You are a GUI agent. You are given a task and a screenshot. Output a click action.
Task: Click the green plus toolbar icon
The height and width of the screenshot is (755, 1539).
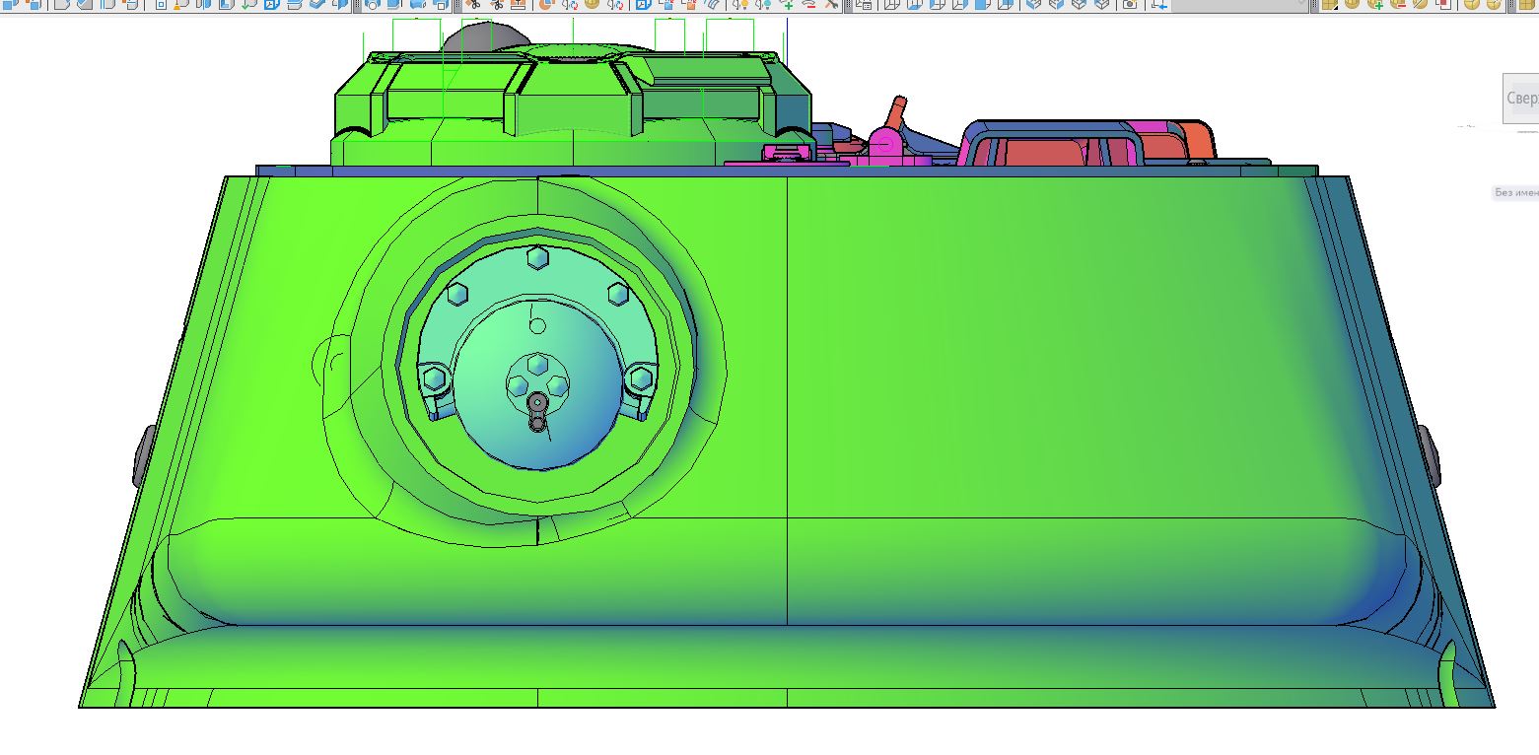tap(787, 5)
